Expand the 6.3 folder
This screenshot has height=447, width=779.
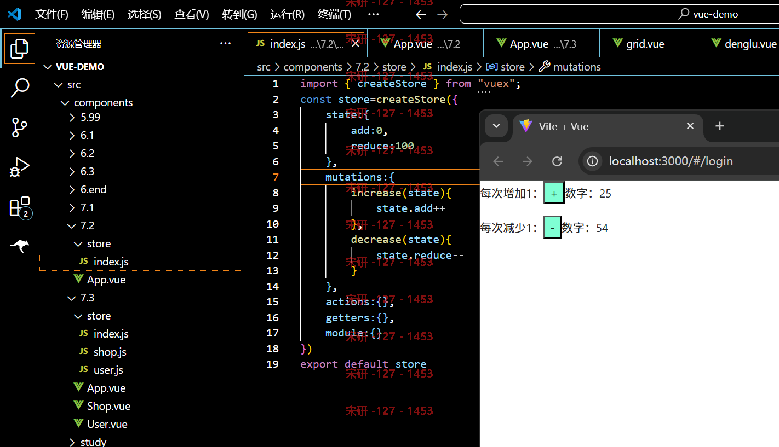141,171
